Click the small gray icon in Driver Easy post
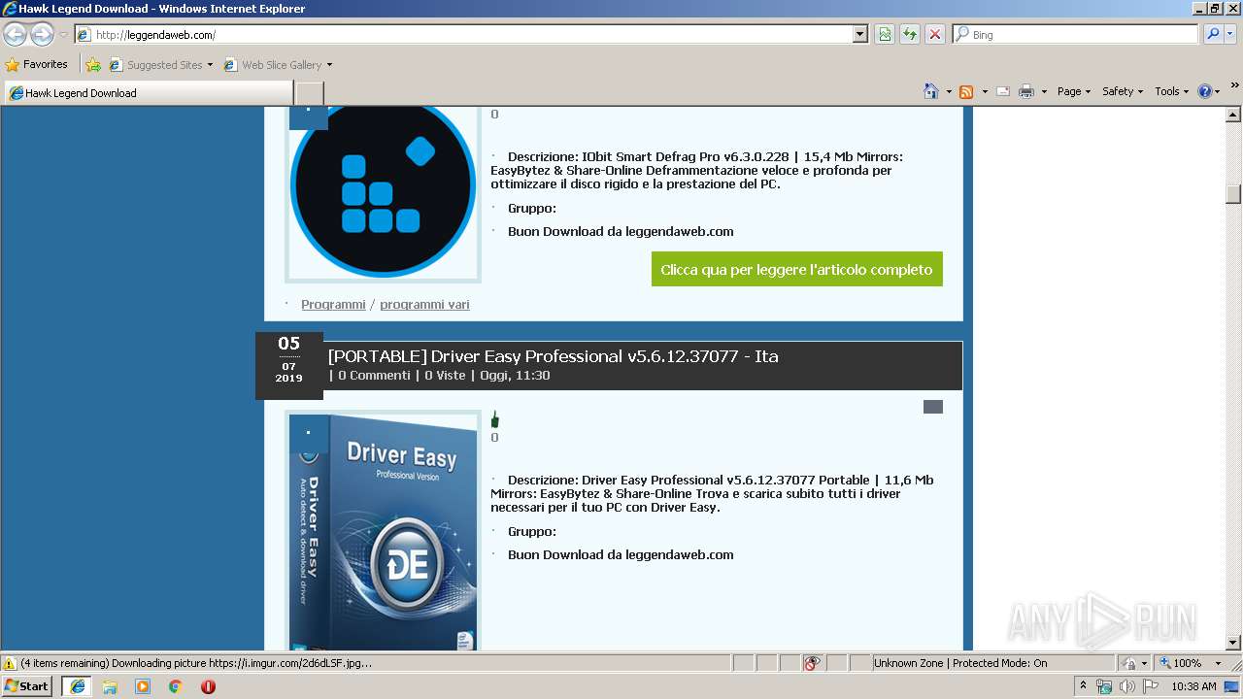Image resolution: width=1243 pixels, height=699 pixels. (933, 407)
